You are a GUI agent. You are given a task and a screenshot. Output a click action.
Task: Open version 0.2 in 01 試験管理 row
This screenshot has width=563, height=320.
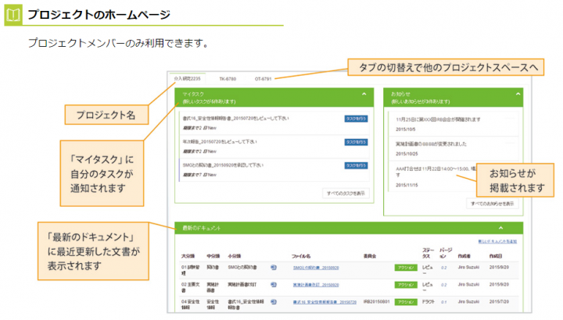(x=444, y=268)
